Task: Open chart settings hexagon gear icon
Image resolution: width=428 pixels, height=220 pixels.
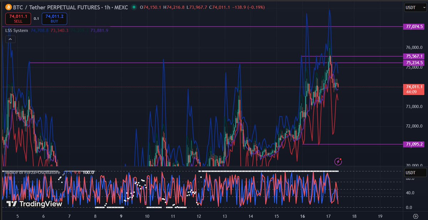Action: (416, 216)
